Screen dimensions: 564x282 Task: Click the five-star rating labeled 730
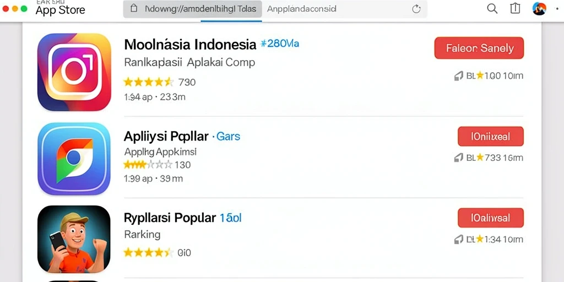(149, 83)
